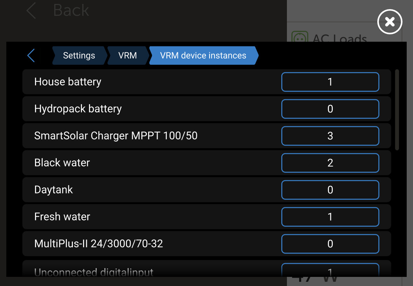Edit SmartSolar Charger MPPT 100/50 instance
413x286 pixels.
[330, 136]
